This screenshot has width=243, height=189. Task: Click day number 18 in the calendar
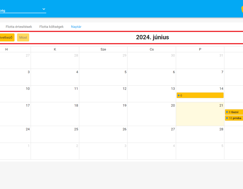point(76,106)
